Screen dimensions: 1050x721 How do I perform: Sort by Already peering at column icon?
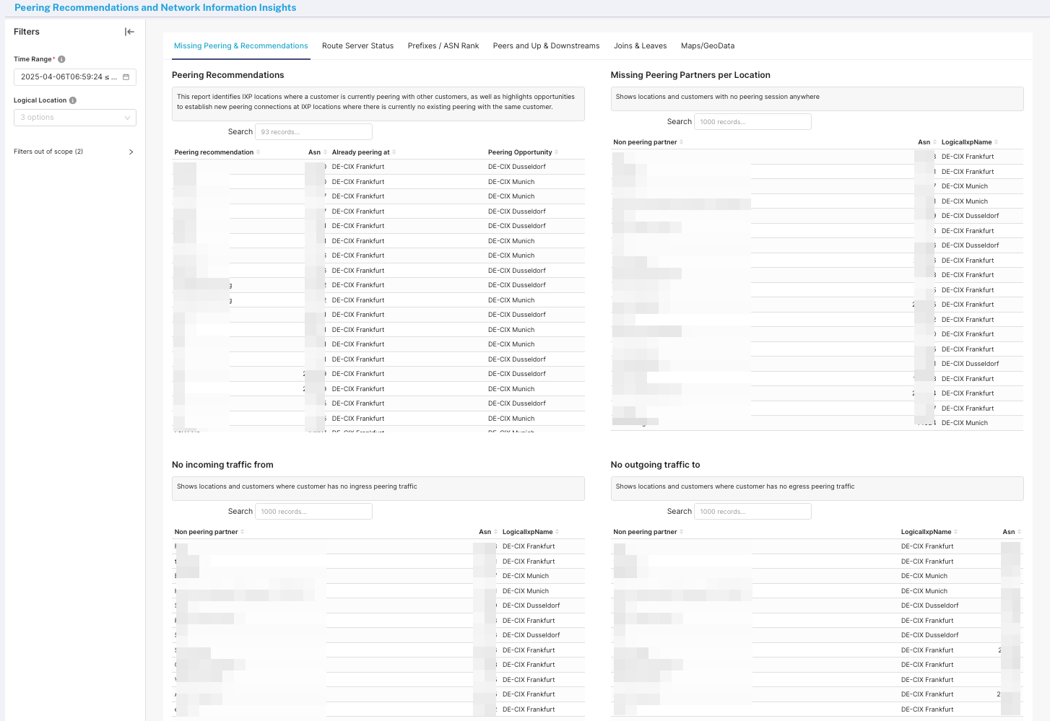[394, 152]
